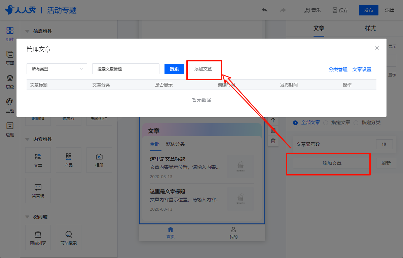
Task: Select the 全部 tab in article preview
Action: pyautogui.click(x=155, y=144)
